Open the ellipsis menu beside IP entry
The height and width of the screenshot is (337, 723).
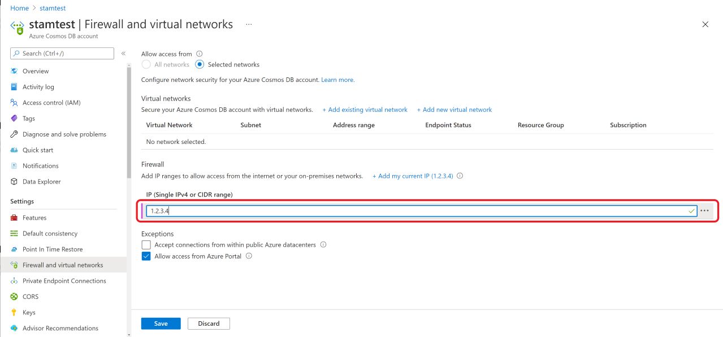704,211
